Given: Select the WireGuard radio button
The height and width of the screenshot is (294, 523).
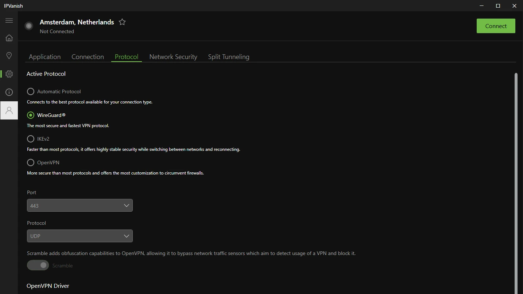Looking at the screenshot, I should click(x=31, y=115).
